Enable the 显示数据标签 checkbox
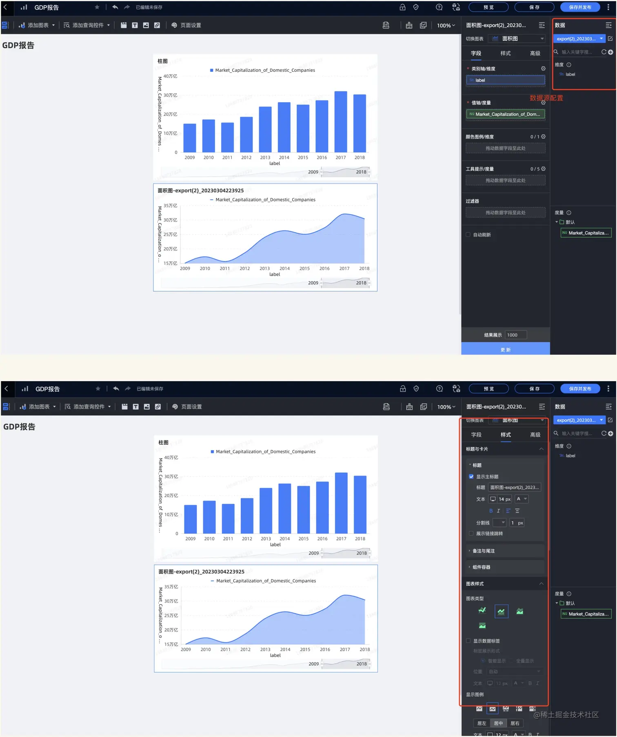The height and width of the screenshot is (737, 617). [468, 641]
